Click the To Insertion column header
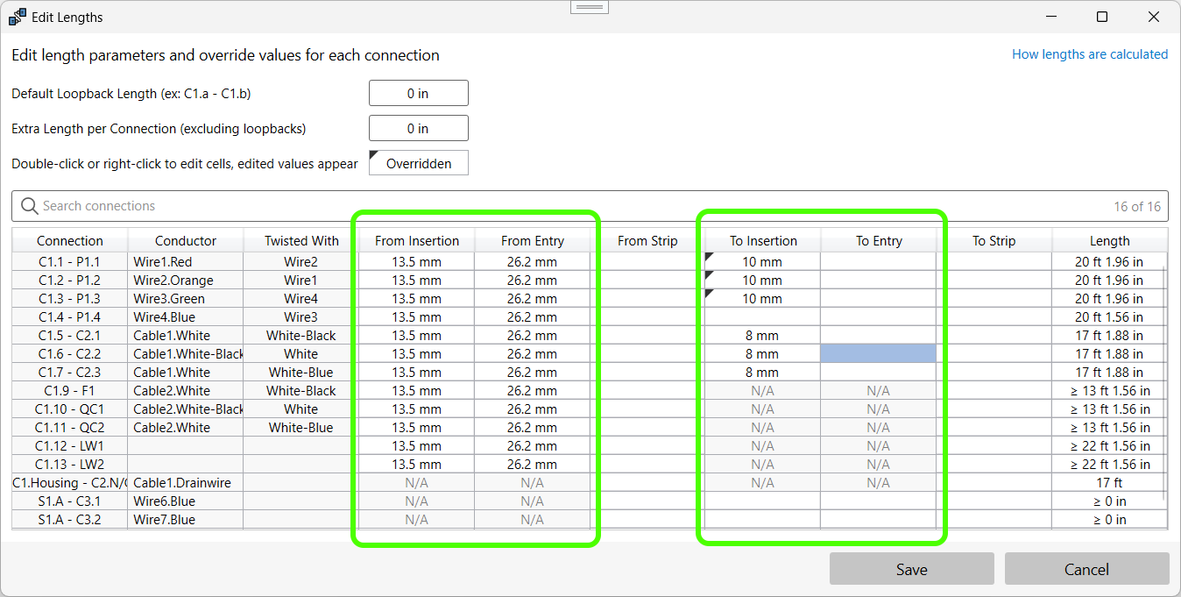The image size is (1181, 597). tap(763, 240)
